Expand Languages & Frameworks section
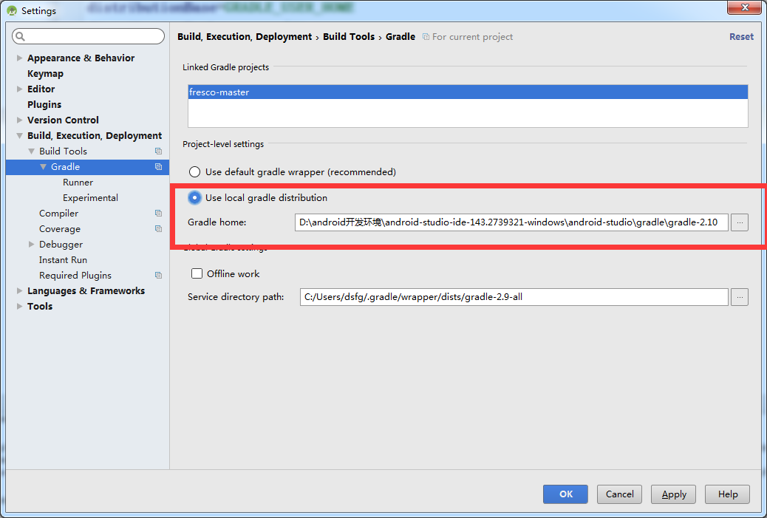767x518 pixels. (19, 290)
